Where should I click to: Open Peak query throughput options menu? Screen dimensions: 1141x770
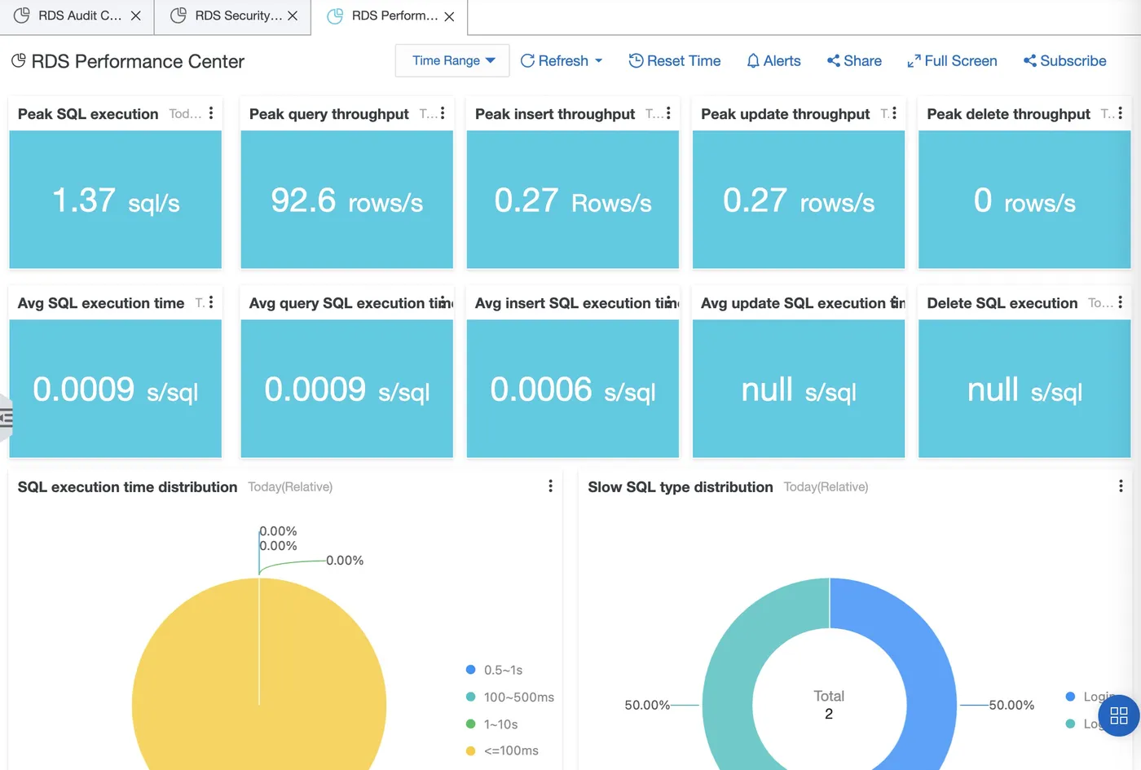point(443,113)
